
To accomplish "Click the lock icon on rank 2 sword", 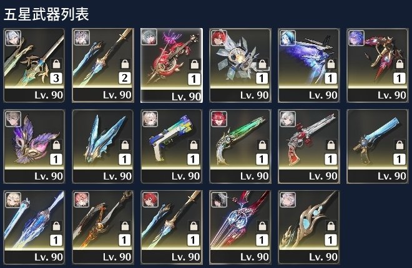I will coord(125,64).
